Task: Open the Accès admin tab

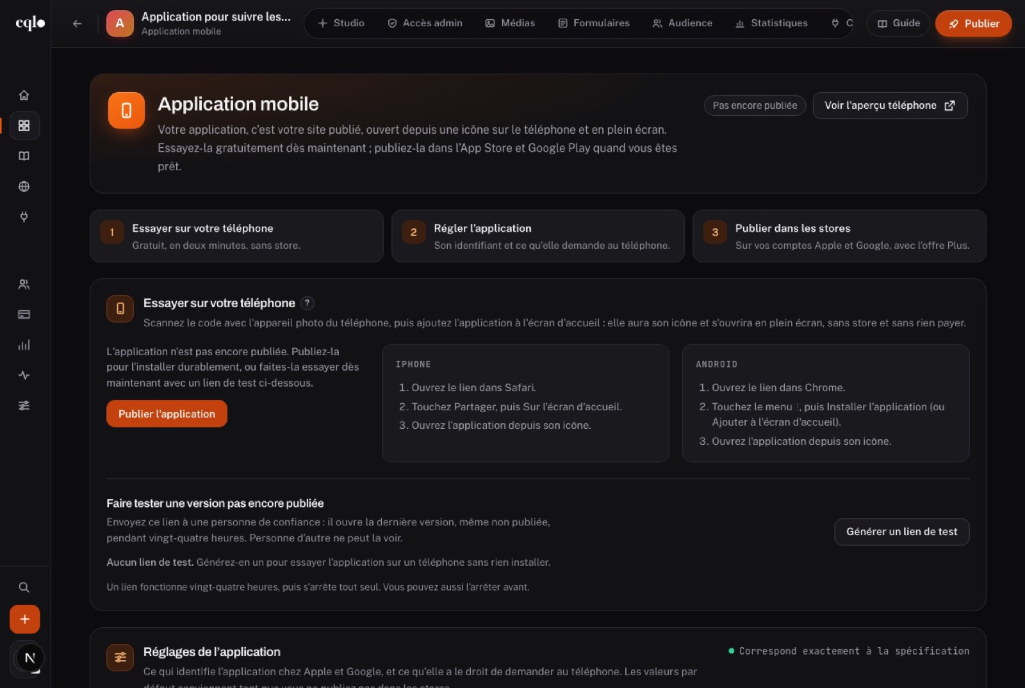Action: (425, 24)
